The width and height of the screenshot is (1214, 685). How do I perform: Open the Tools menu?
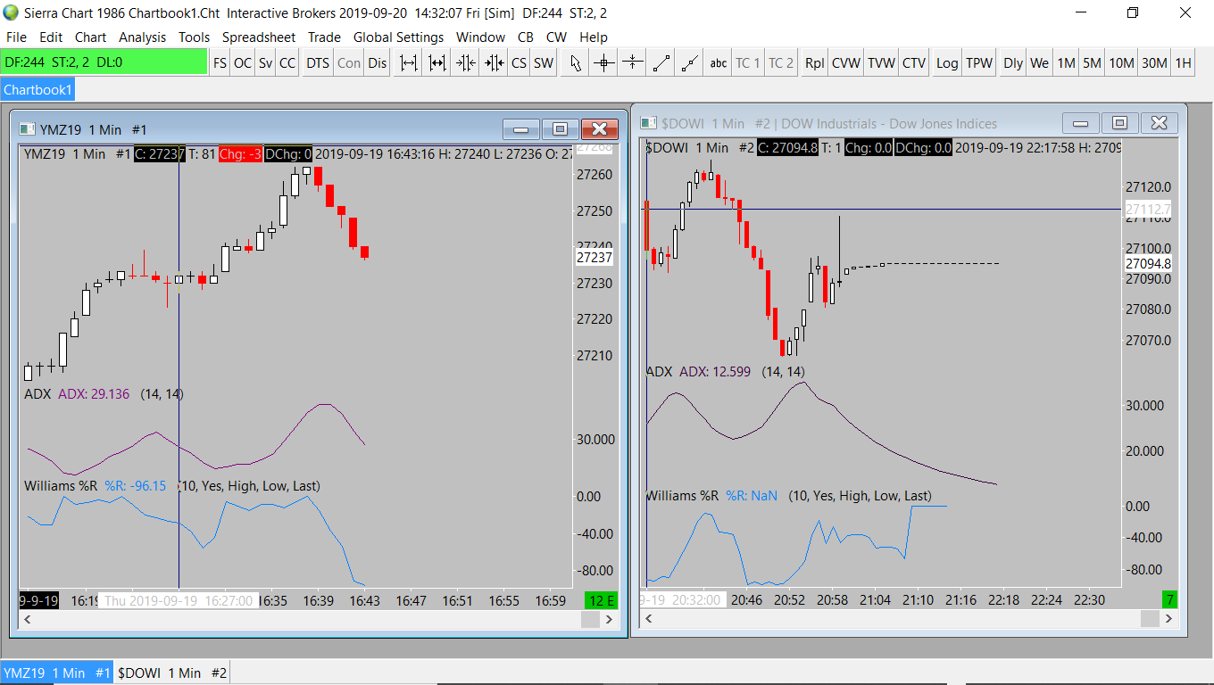point(194,37)
